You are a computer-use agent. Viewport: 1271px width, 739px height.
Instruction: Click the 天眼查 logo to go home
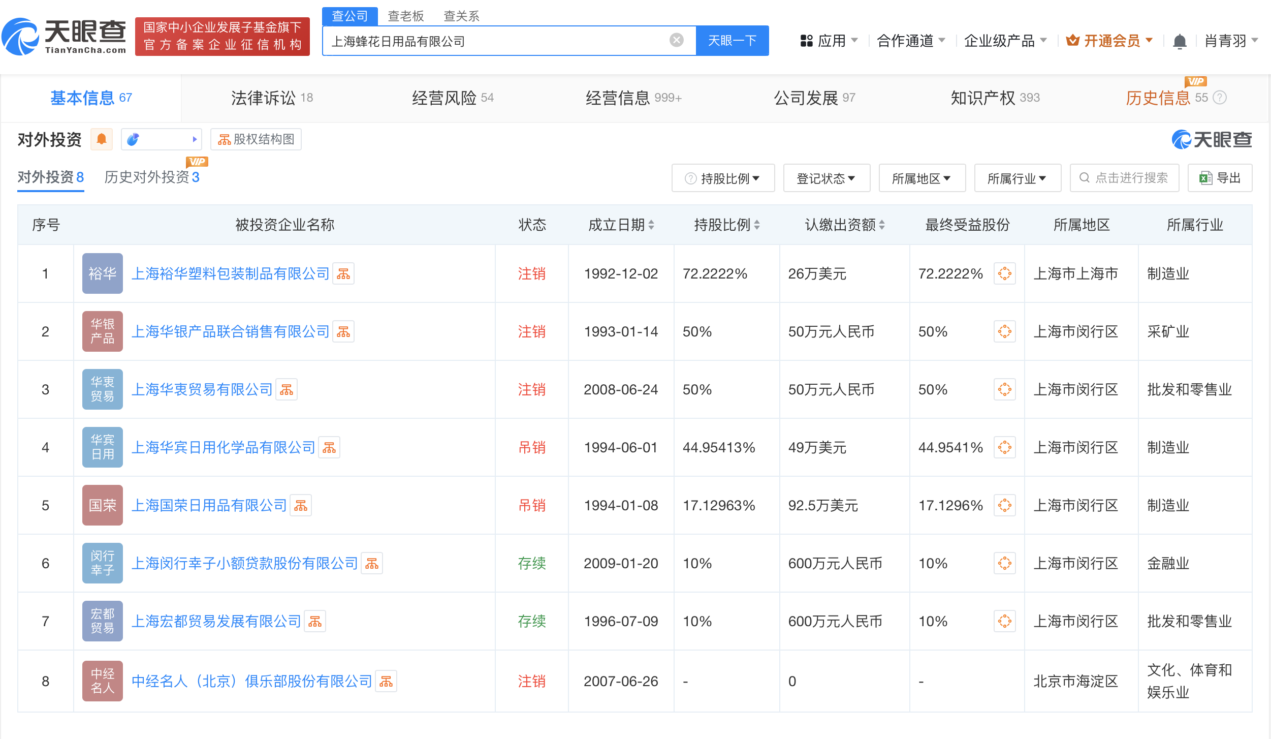65,37
